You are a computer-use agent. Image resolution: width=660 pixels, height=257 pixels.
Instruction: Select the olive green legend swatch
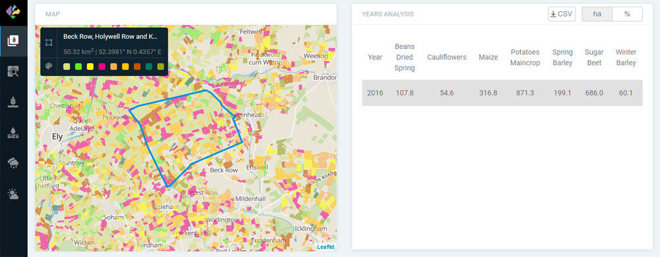click(160, 67)
